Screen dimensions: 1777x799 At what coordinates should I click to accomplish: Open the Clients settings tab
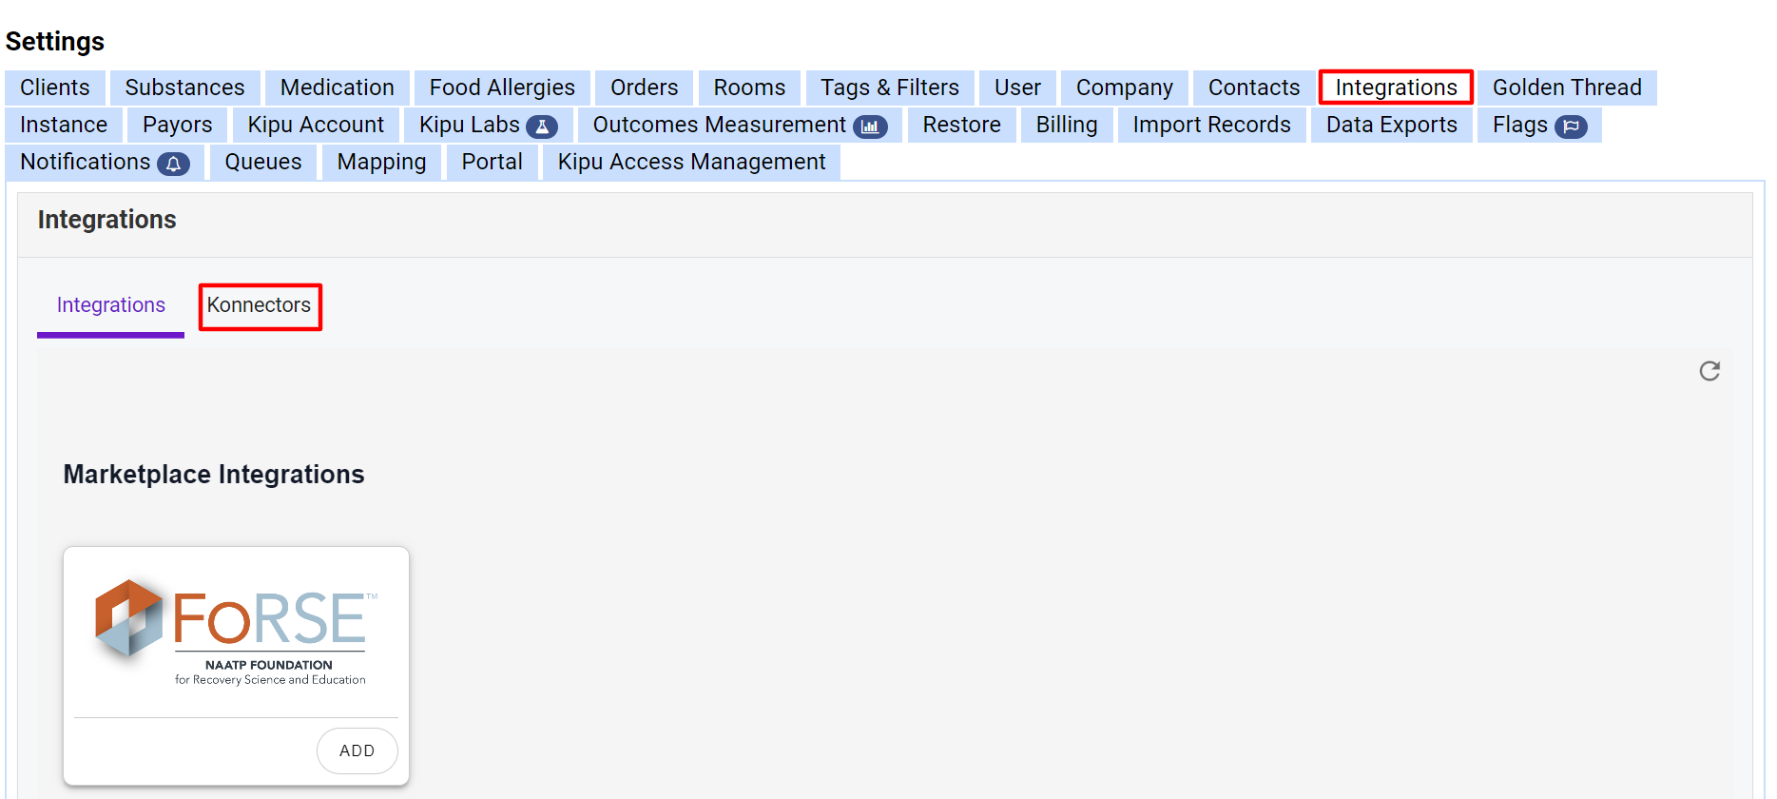click(x=55, y=88)
